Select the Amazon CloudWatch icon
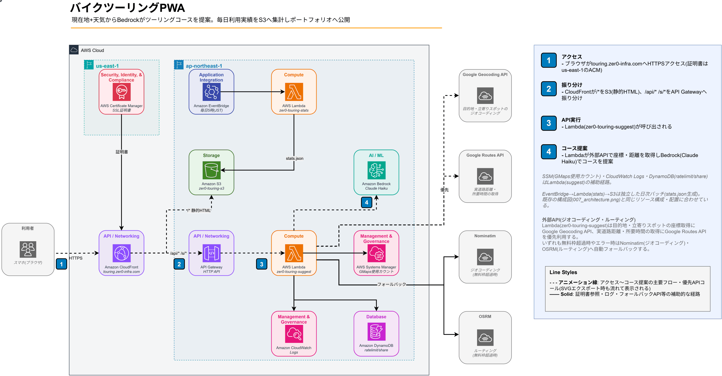The height and width of the screenshot is (376, 722). point(294,334)
